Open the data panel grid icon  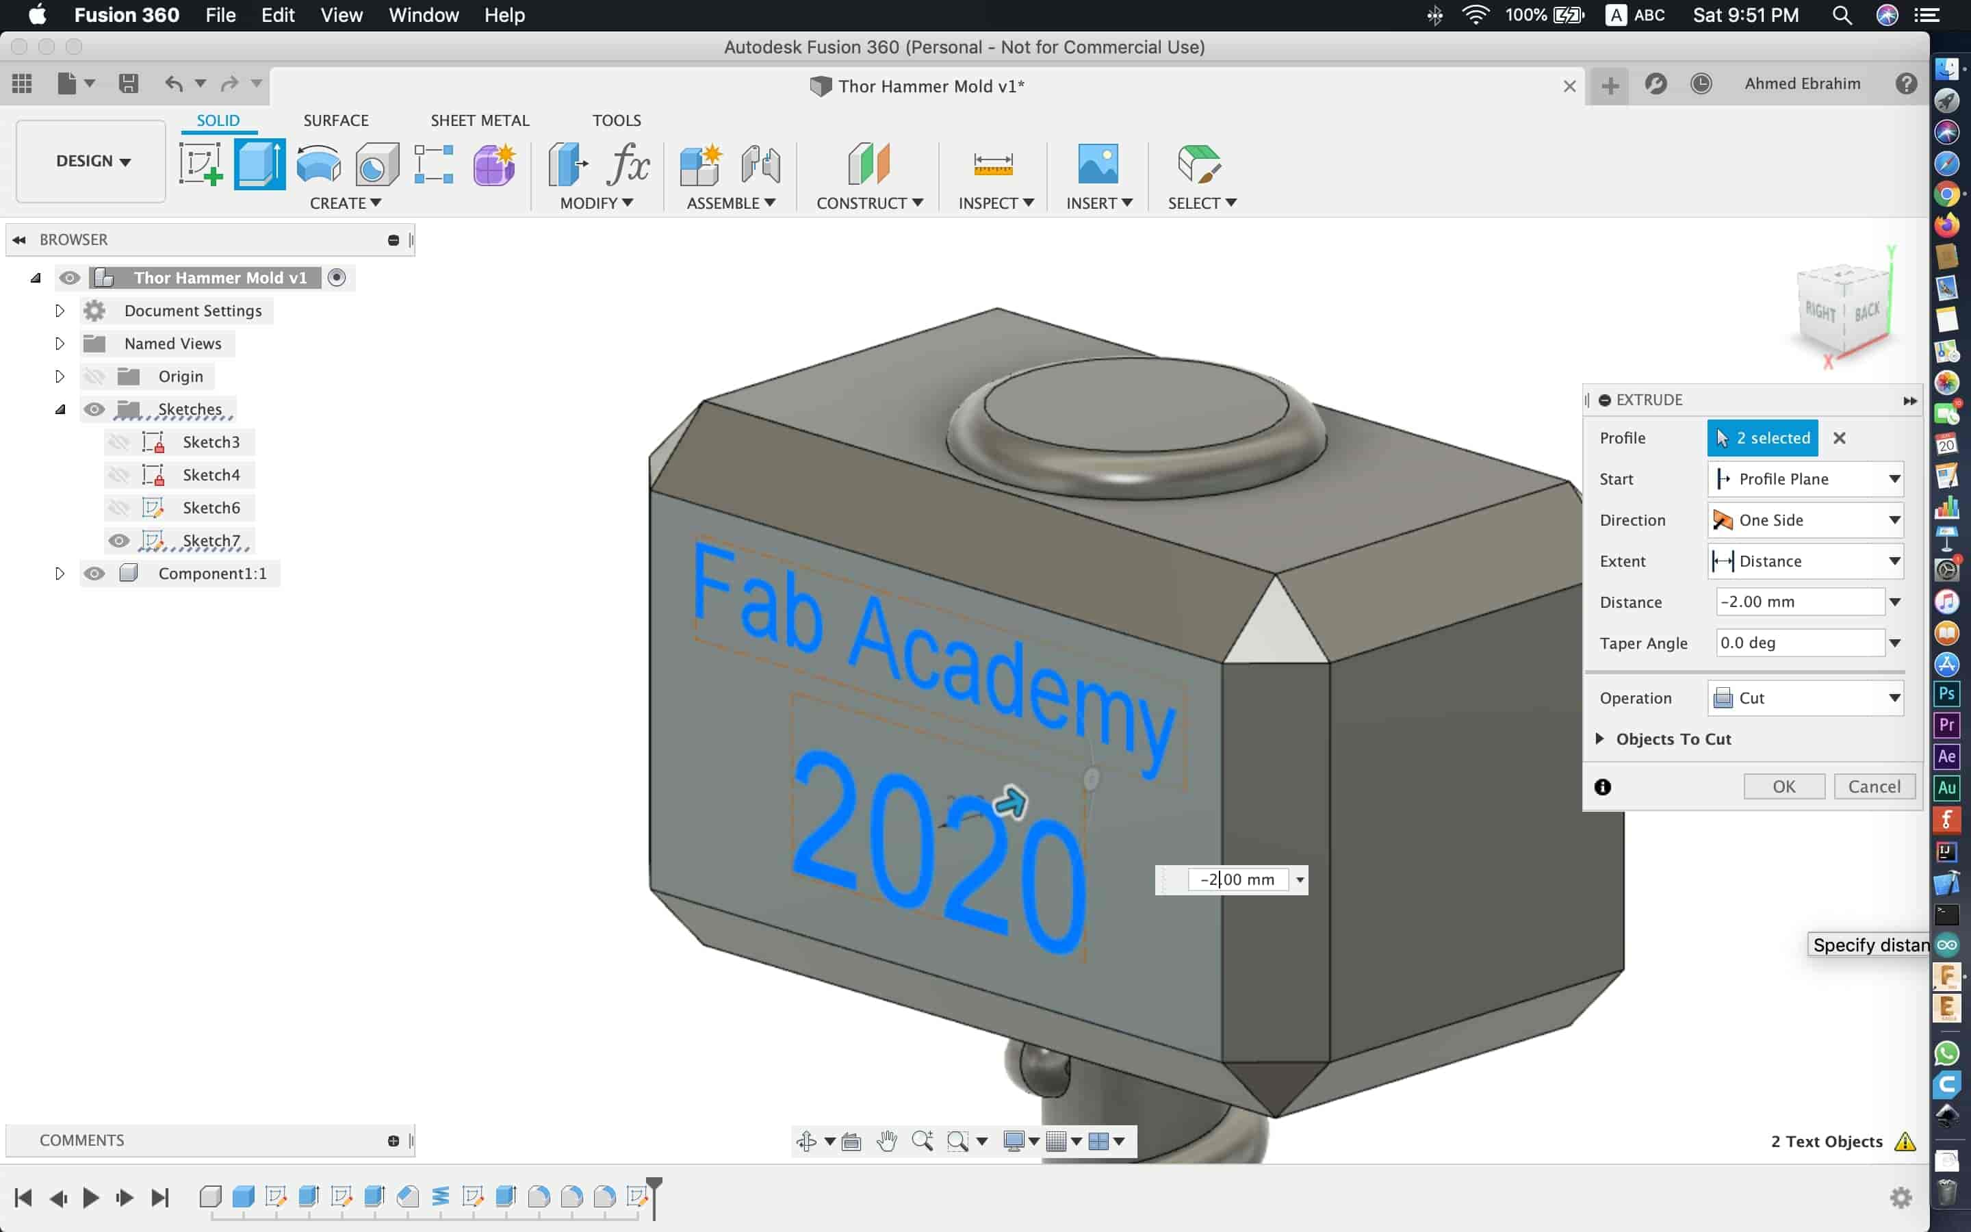pyautogui.click(x=22, y=83)
